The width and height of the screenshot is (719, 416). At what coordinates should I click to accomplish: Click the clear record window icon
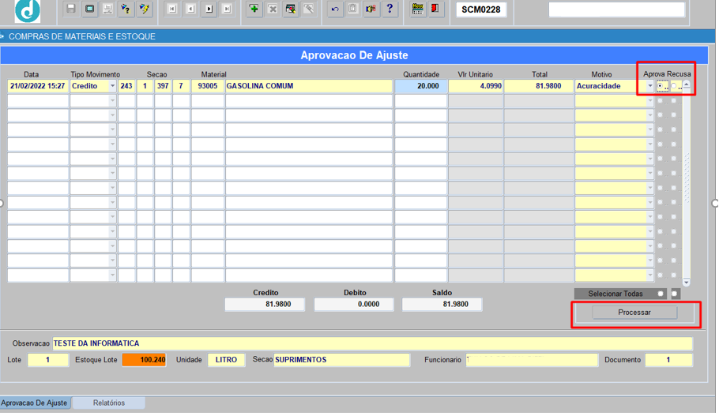click(291, 9)
